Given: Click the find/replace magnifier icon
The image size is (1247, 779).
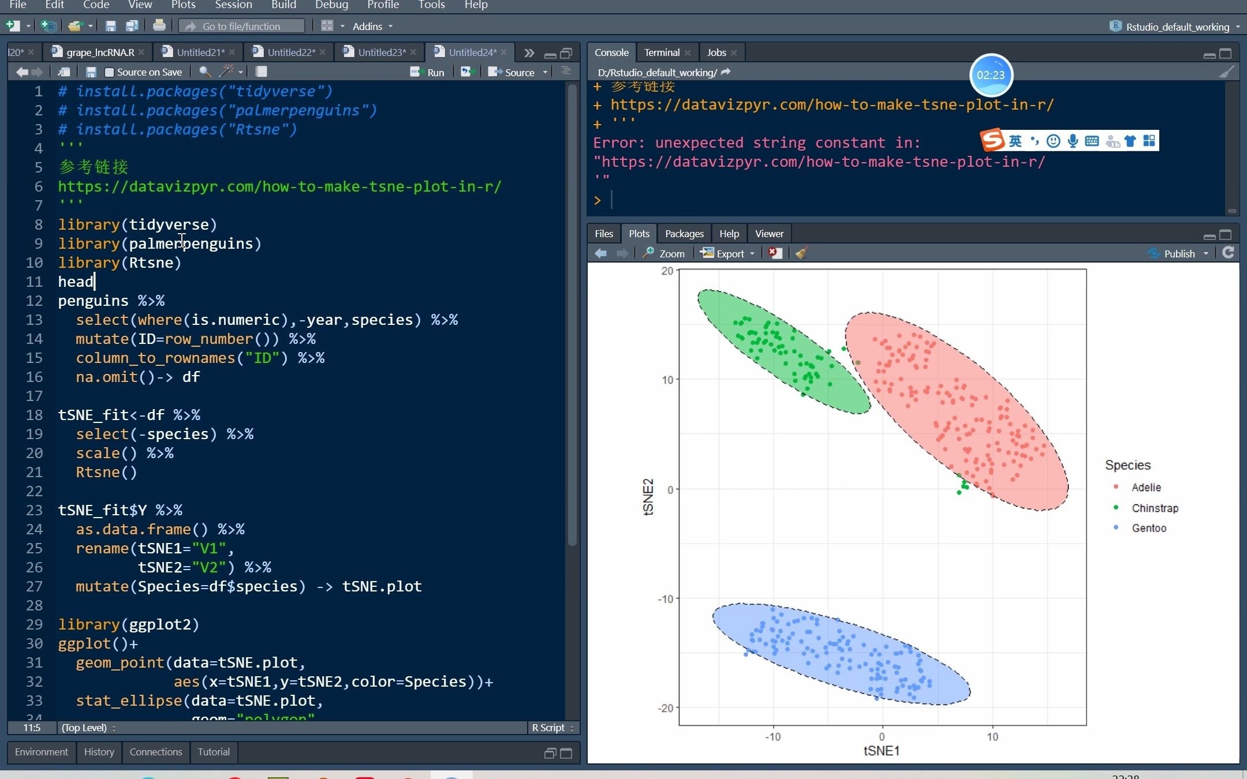Looking at the screenshot, I should click(204, 72).
